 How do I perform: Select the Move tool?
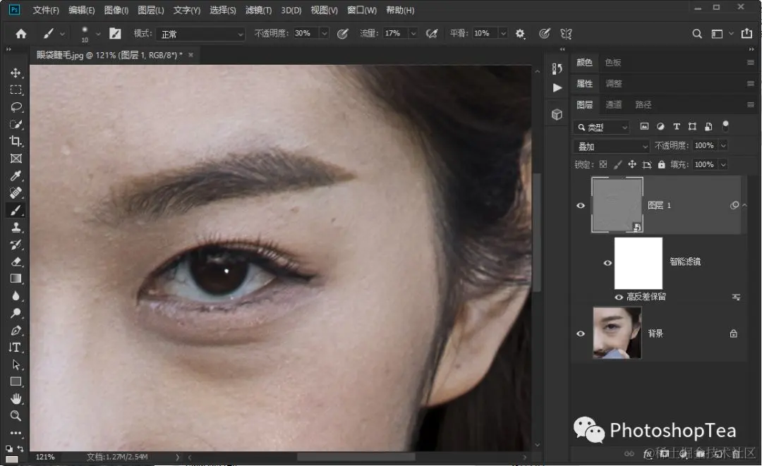[x=16, y=73]
